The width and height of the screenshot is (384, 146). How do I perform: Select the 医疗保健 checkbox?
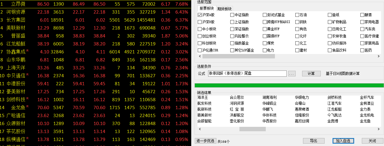tap(362, 36)
